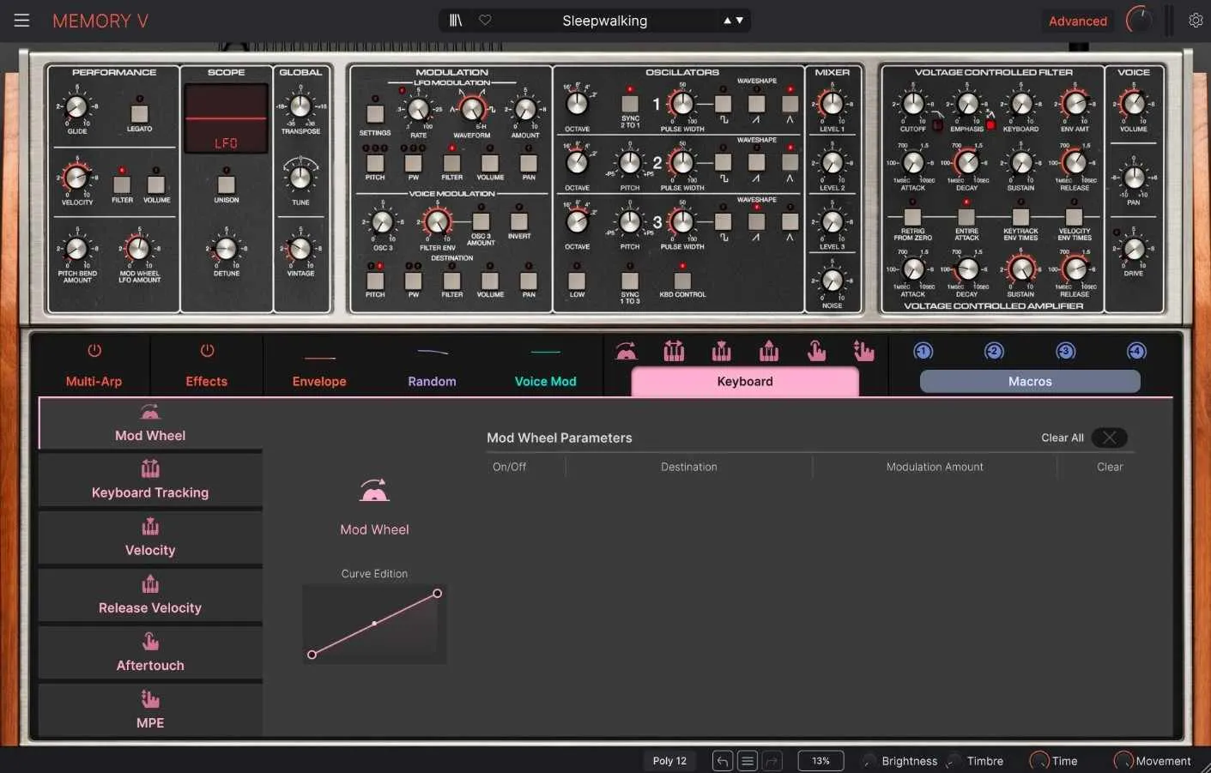This screenshot has height=773, width=1211.
Task: Click the Brightness macro knob
Action: (x=869, y=761)
